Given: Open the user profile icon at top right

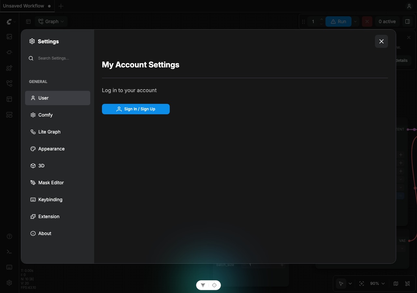Looking at the screenshot, I should coord(409,6).
